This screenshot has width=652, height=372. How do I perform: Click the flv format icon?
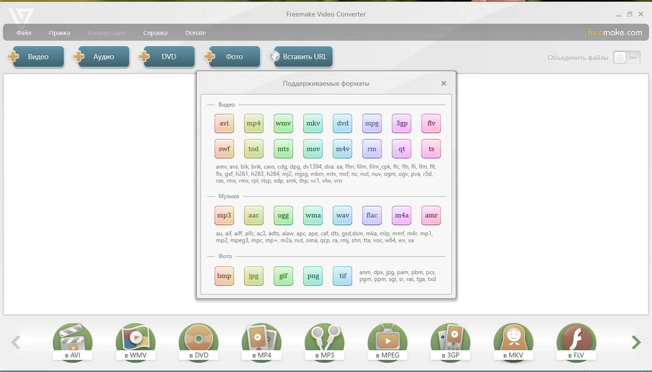click(x=431, y=123)
